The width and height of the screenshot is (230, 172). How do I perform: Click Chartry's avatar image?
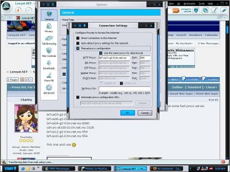point(26,118)
